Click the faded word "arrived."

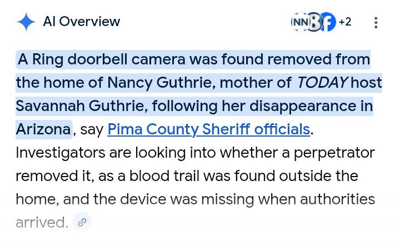pos(42,223)
